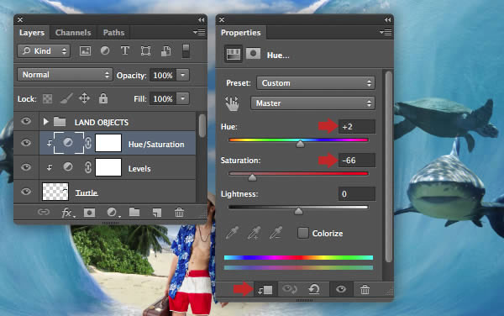504x316 pixels.
Task: Adjust the Hue slider handle
Action: pos(300,144)
